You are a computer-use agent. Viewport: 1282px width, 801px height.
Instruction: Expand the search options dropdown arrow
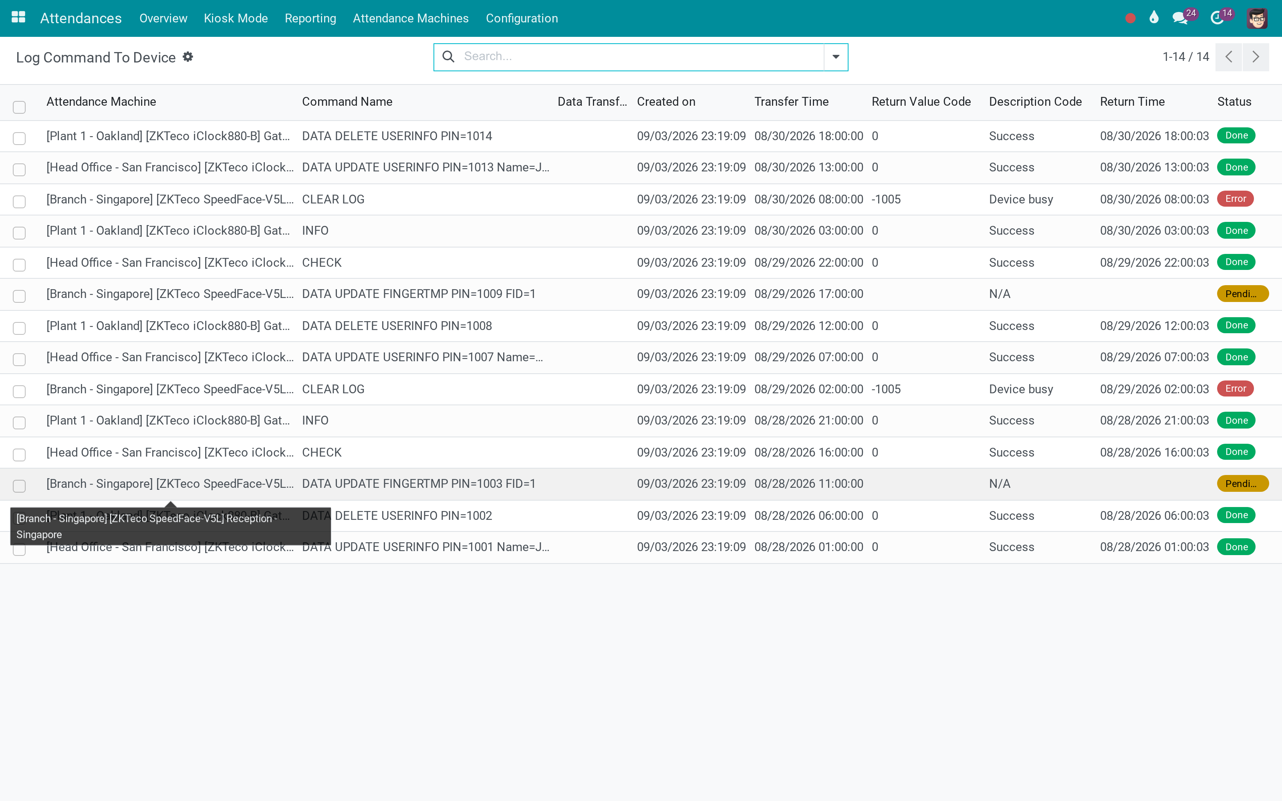point(835,57)
